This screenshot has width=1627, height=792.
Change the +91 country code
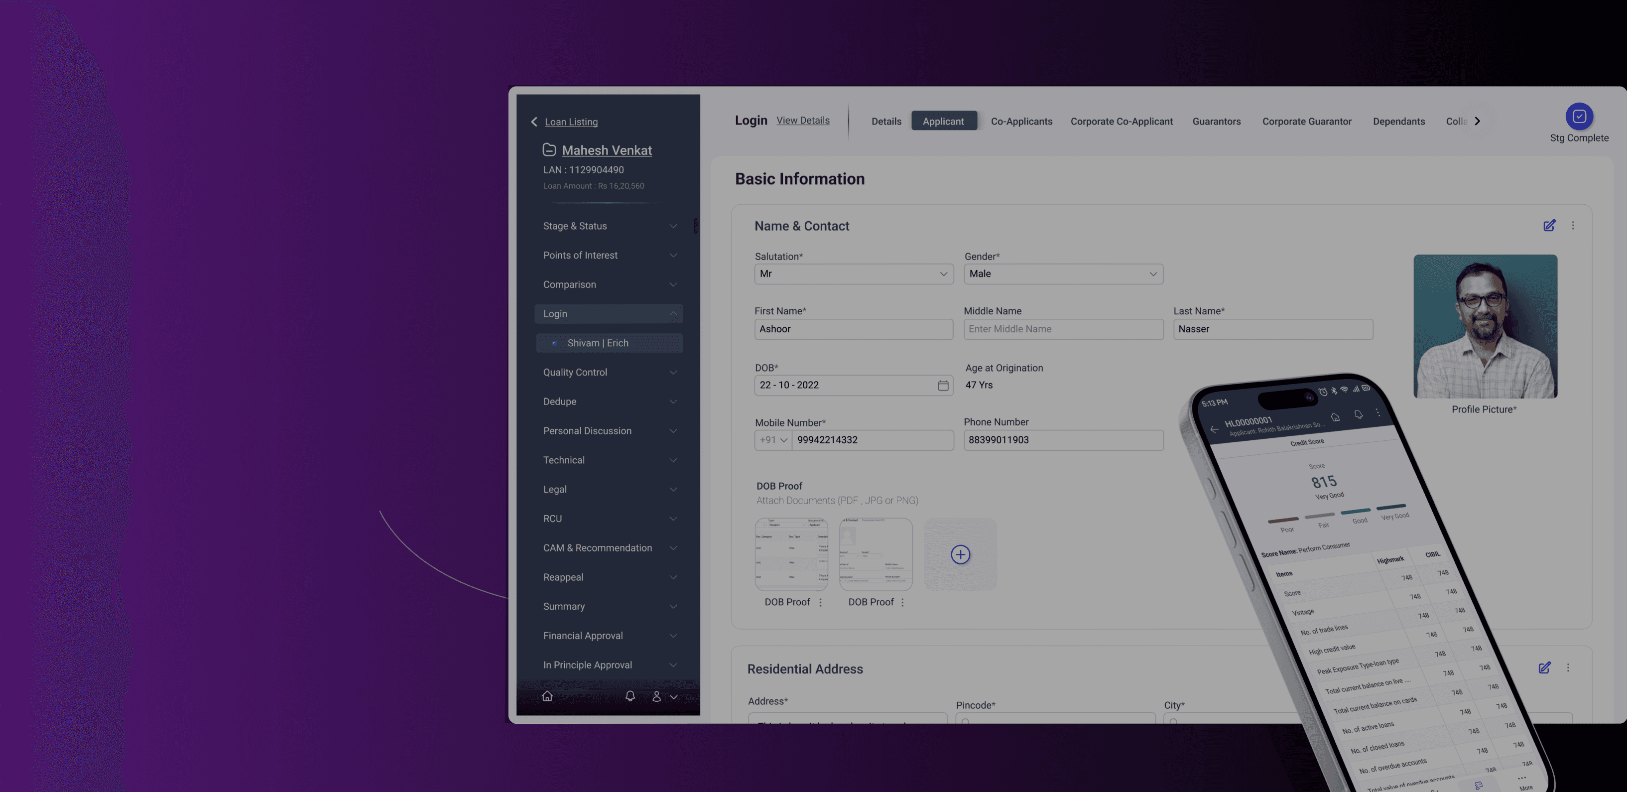click(x=773, y=440)
